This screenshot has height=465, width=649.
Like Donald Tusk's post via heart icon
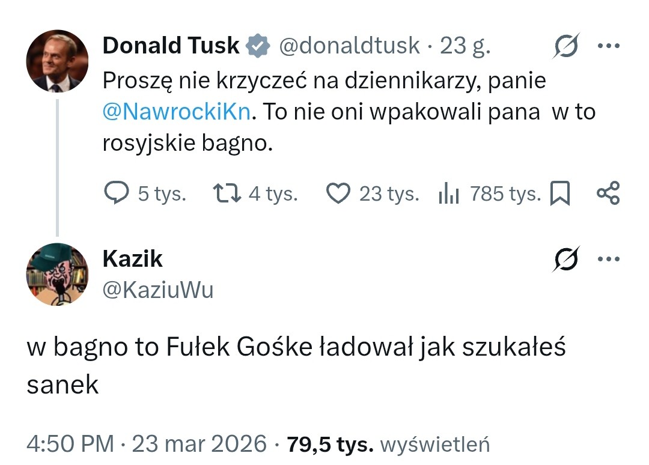click(338, 193)
